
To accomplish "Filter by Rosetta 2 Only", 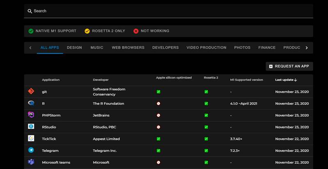I will tap(105, 31).
